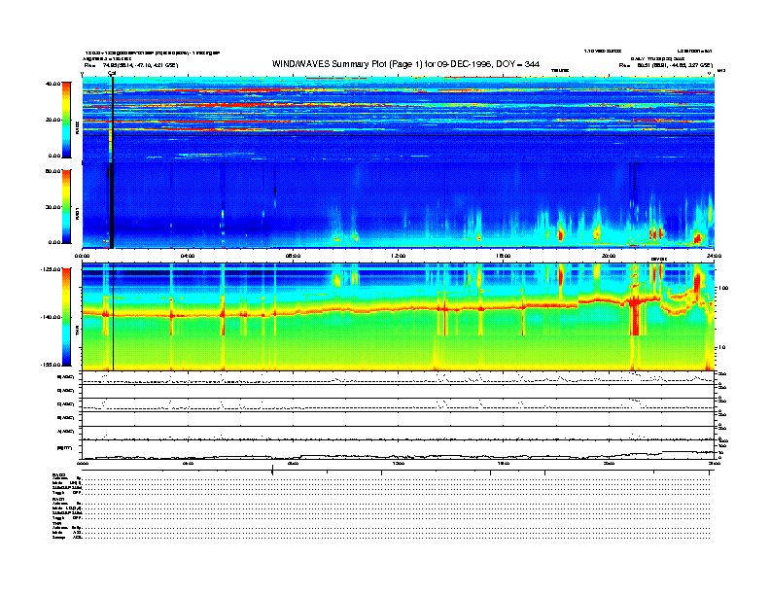Screen dimensions: 770x595
Task: Click the -125.00 tick on TNR scale
Action: pyautogui.click(x=52, y=269)
